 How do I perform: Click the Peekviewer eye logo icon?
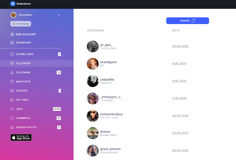pos(13,4)
